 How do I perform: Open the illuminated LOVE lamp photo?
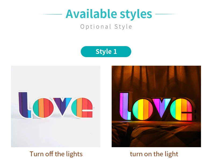point(156,106)
